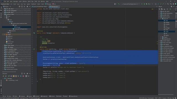Open Problems tool window
The width and height of the screenshot is (177, 99).
coord(22,96)
